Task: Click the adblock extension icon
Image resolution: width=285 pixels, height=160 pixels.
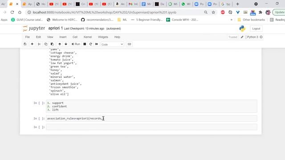Action: point(223,12)
